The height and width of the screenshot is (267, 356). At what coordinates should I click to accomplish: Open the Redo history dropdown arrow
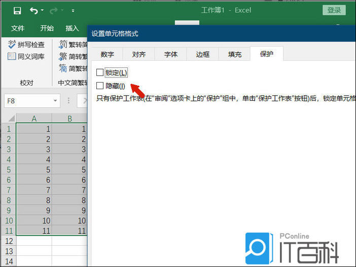62,10
